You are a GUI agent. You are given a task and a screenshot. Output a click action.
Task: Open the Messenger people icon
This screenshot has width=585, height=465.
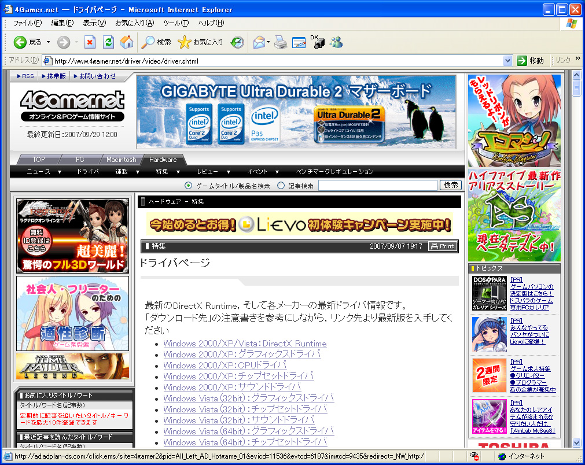336,42
